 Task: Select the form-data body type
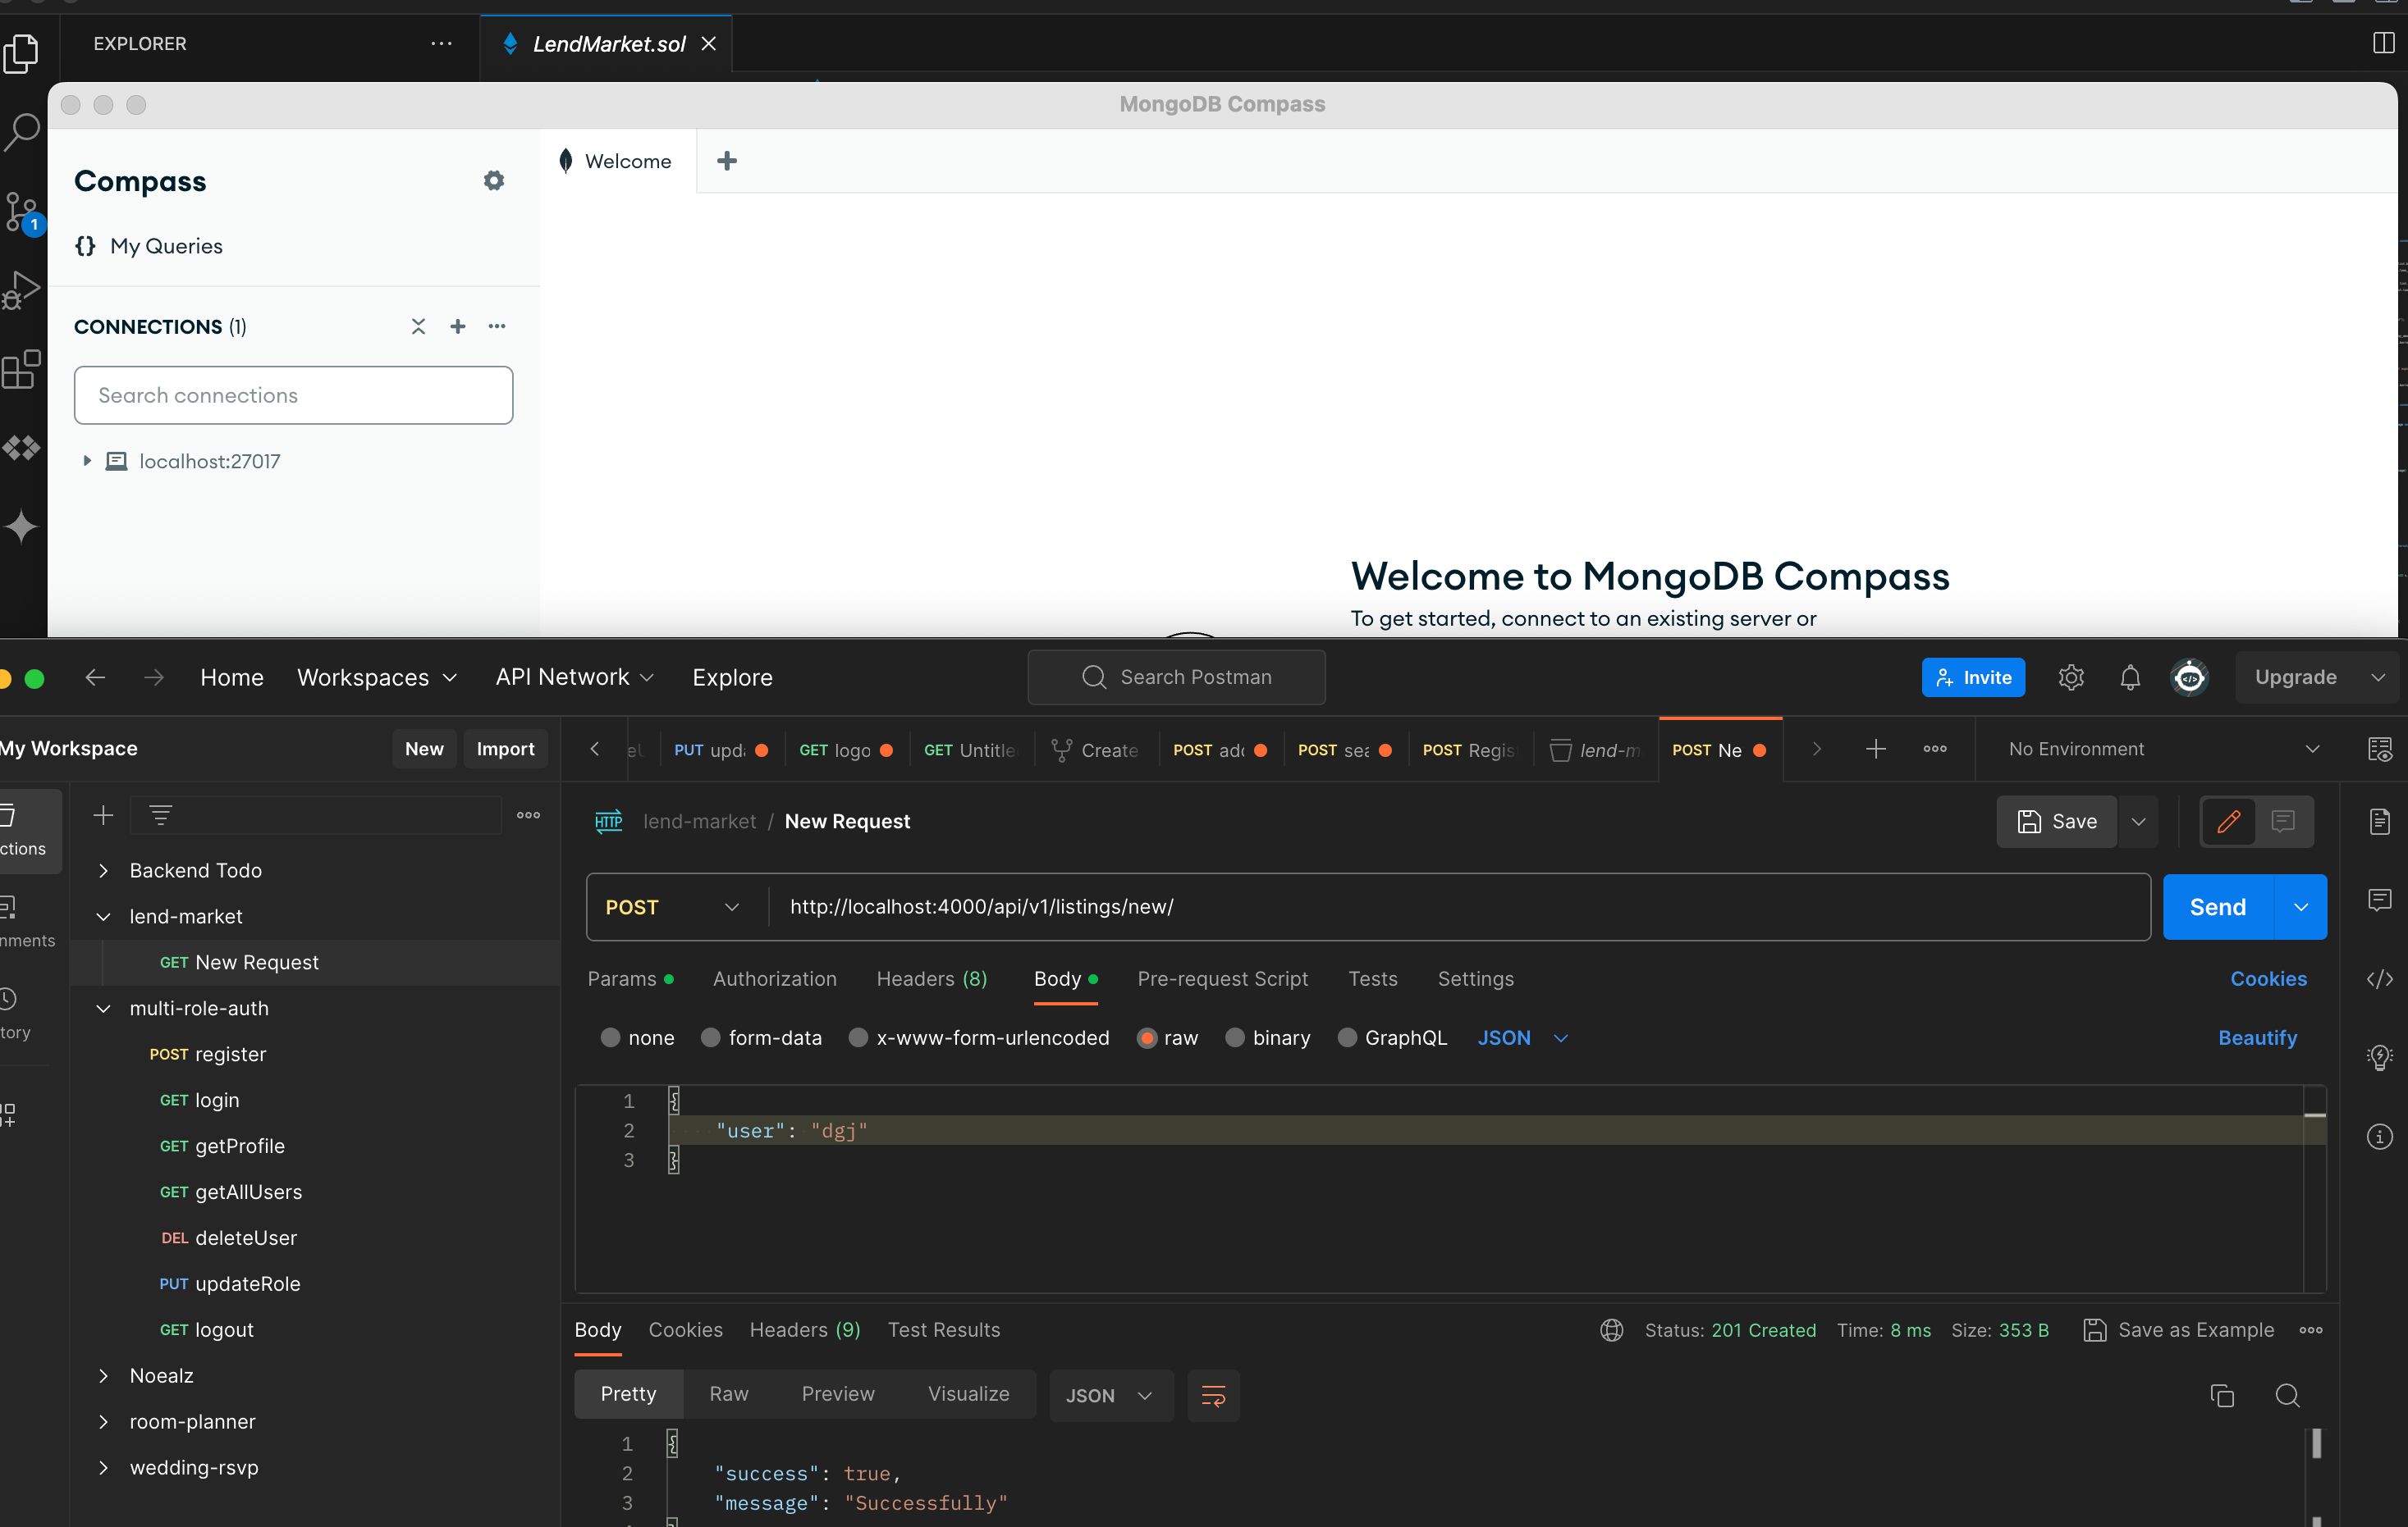coord(761,1037)
